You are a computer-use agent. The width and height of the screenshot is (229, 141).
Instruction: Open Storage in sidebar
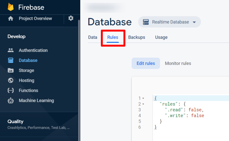(26, 70)
